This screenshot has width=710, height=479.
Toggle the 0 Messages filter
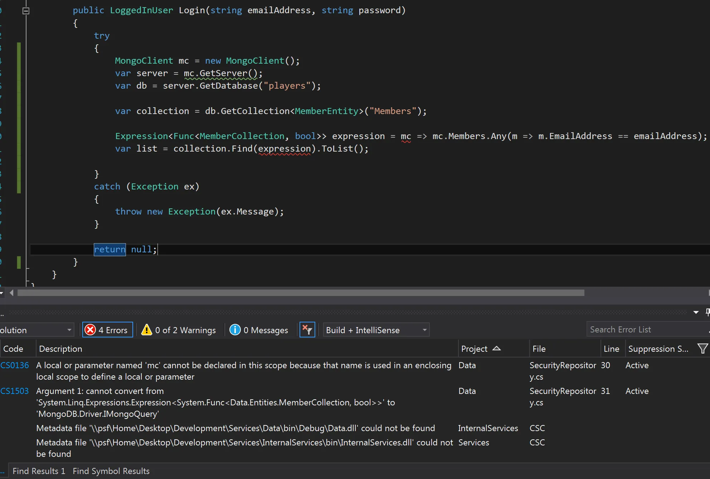(259, 330)
